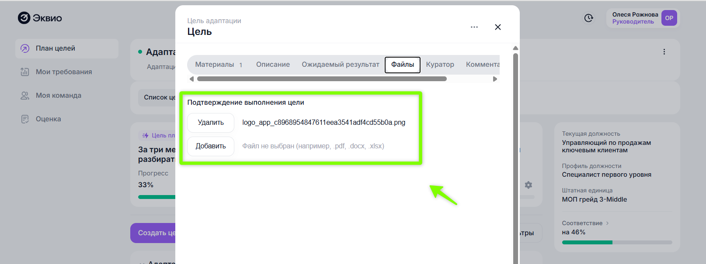
Task: Click the План целей sidebar icon
Action: [25, 48]
